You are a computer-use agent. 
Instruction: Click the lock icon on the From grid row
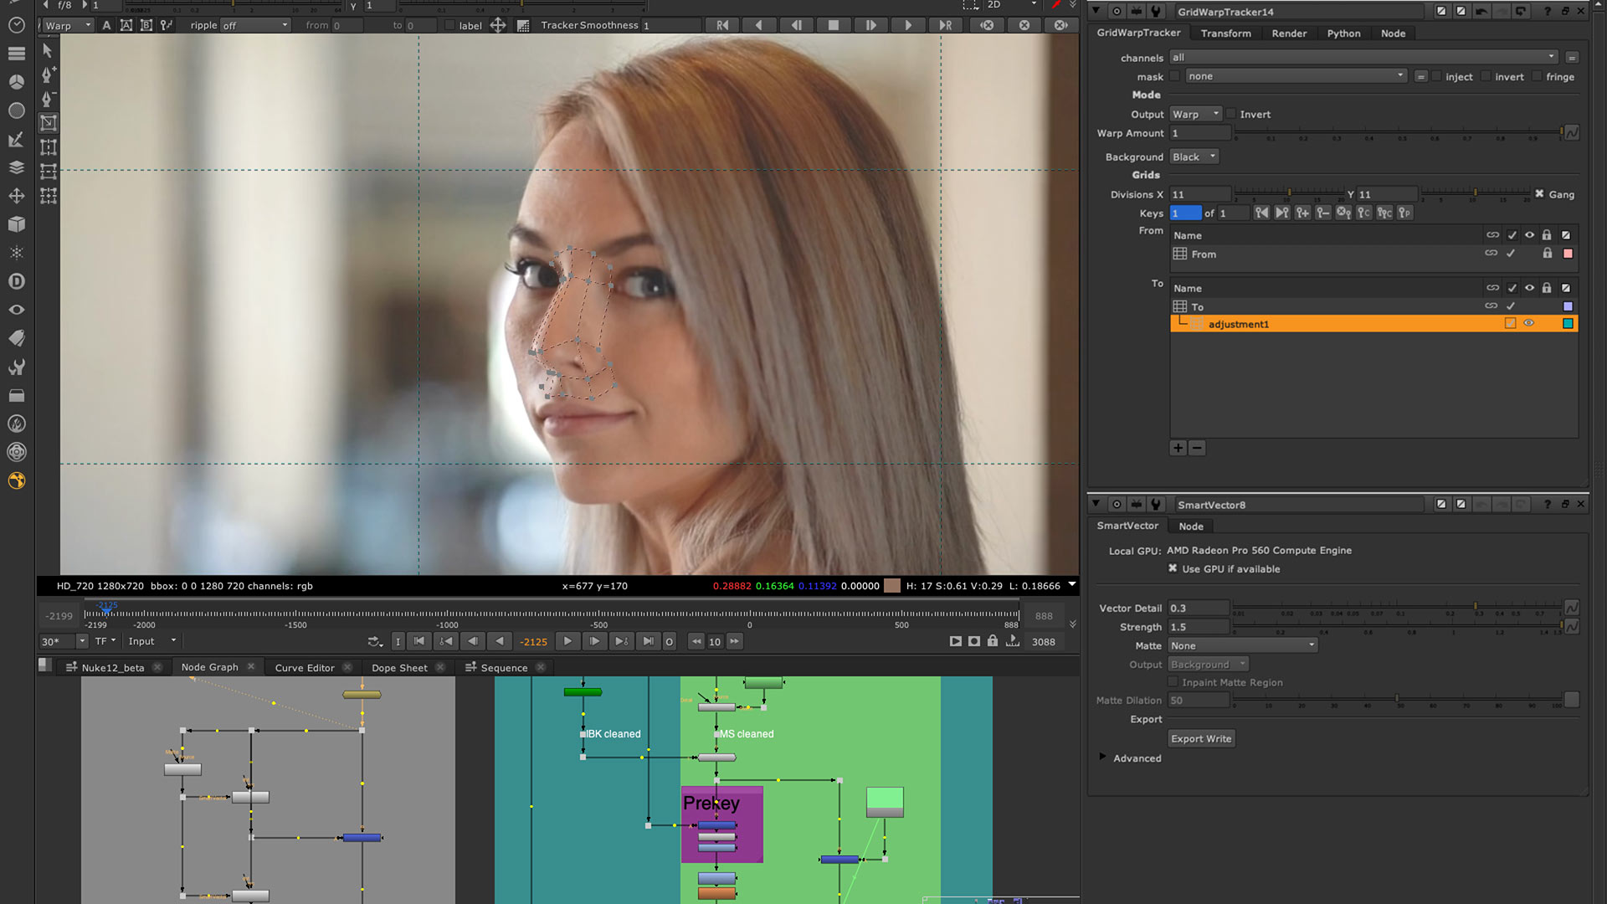pyautogui.click(x=1548, y=254)
